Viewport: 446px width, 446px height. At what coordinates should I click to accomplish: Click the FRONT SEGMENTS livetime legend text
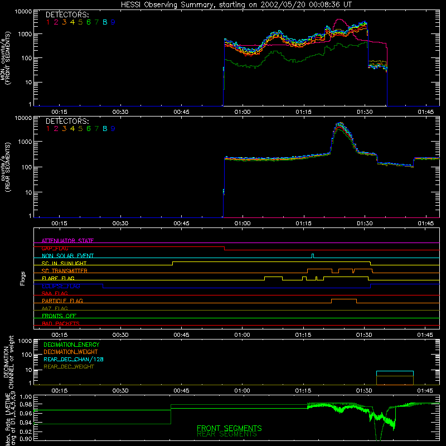[x=229, y=428]
